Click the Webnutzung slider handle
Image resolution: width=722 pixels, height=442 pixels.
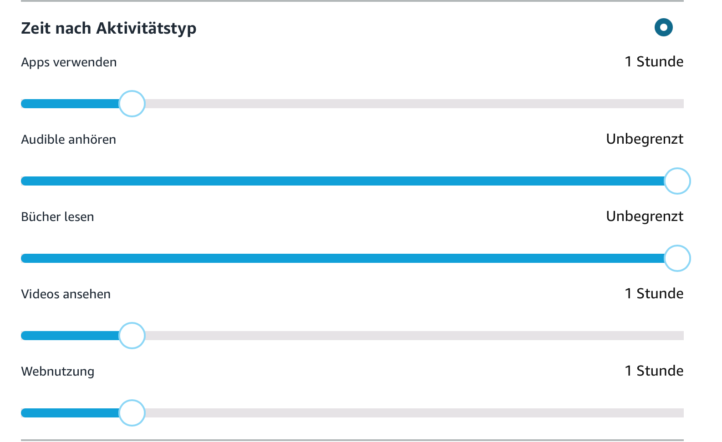tap(132, 413)
